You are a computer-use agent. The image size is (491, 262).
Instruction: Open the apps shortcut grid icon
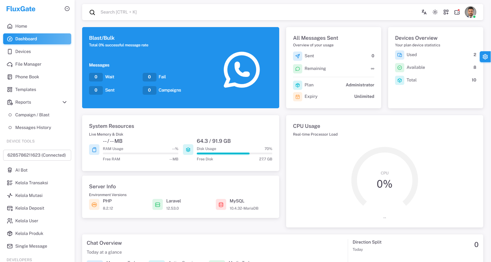coord(446,12)
